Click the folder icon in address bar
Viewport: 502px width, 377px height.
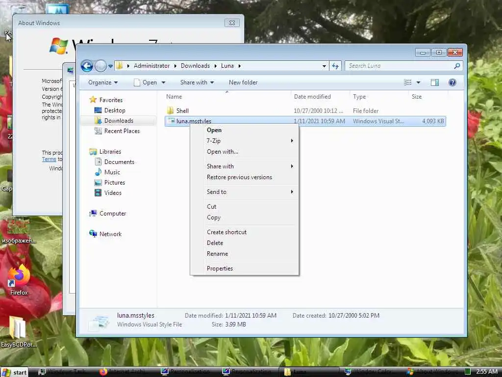[120, 66]
